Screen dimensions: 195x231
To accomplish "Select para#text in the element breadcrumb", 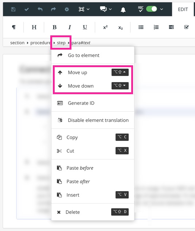I will coord(81,43).
